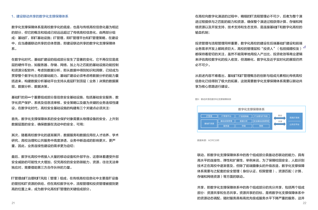The width and height of the screenshot is (318, 210).
Task: Click the 'IT管理策略' dashed box
Action: (x=243, y=116)
